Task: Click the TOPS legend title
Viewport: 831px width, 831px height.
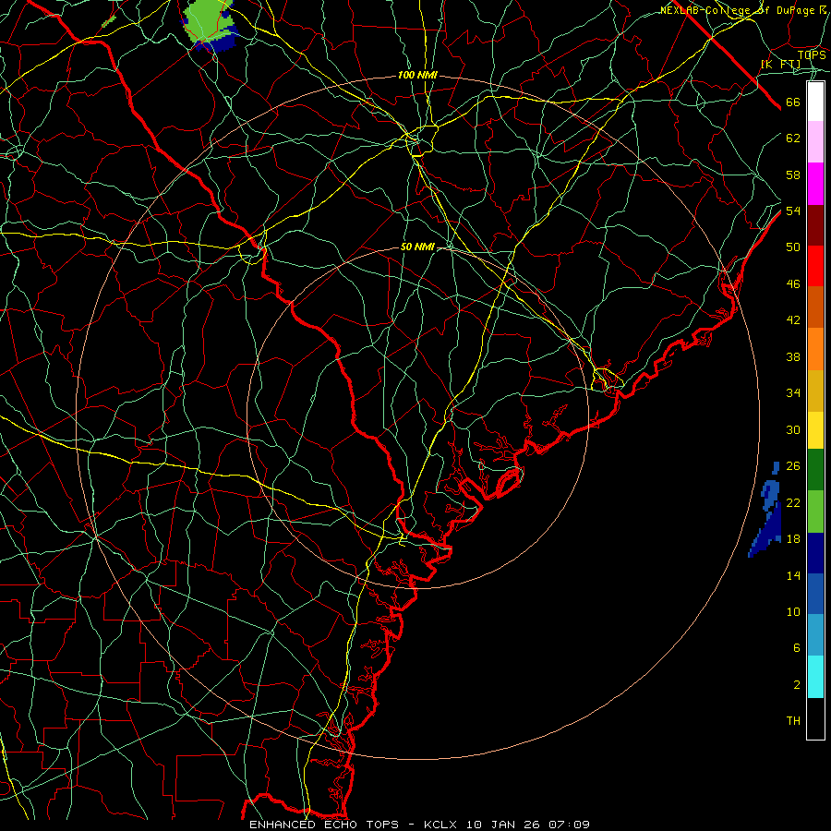Action: pyautogui.click(x=812, y=55)
